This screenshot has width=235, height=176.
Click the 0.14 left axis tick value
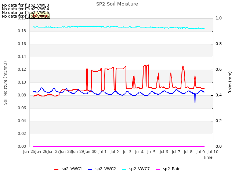22,57
